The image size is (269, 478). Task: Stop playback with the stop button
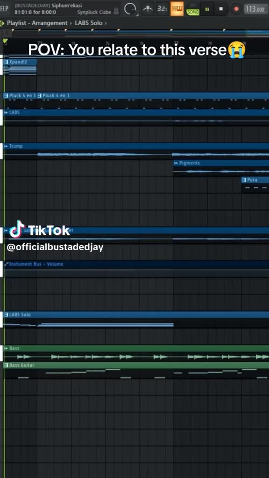221,9
